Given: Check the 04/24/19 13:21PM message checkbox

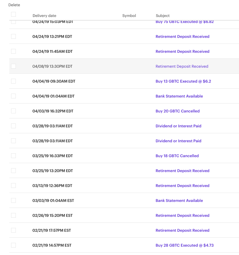Looking at the screenshot, I should 13,36.
